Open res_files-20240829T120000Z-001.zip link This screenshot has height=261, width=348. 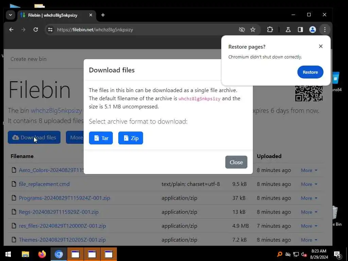pos(63,226)
